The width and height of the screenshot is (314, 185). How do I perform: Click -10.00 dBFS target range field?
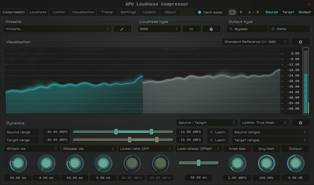(190, 140)
